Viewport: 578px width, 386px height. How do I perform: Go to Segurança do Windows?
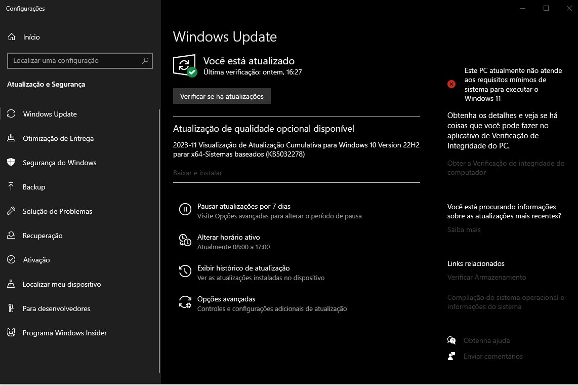(x=59, y=163)
